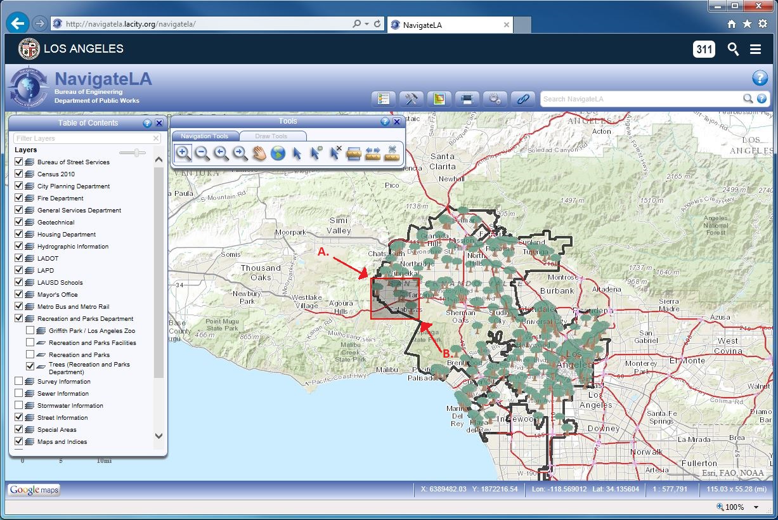Image resolution: width=778 pixels, height=520 pixels.
Task: Check Griffith Park / Los Angeles Zoo sublayer
Action: [x=30, y=330]
